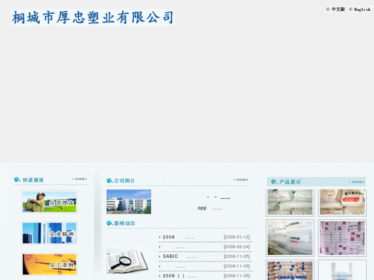Click the 产品展示 heading
The height and width of the screenshot is (280, 374).
pos(290,182)
